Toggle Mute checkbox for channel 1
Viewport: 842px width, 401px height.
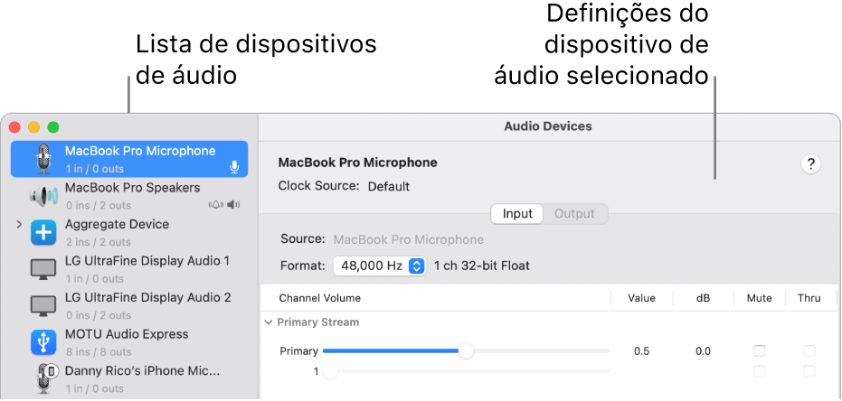(x=760, y=371)
